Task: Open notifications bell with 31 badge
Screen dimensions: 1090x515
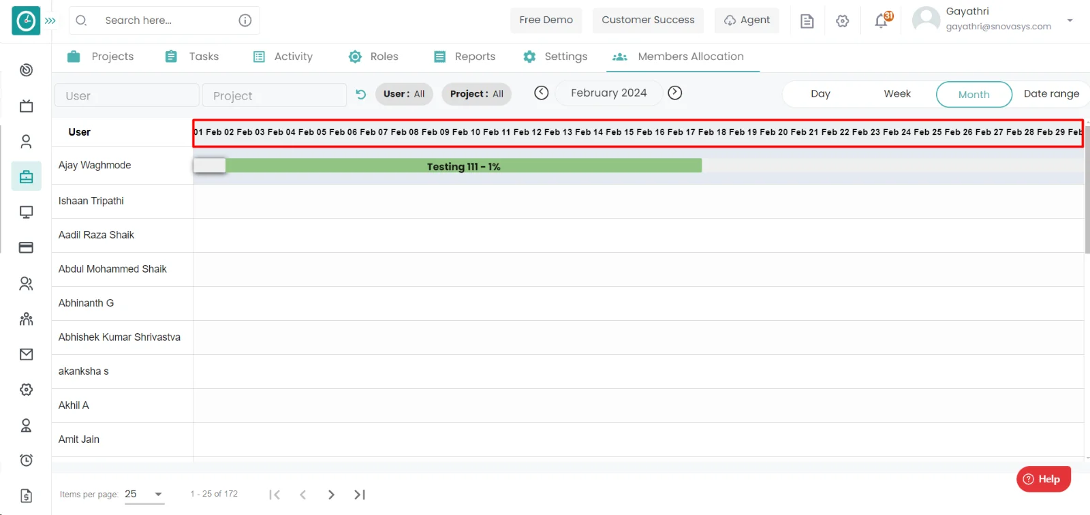Action: click(x=882, y=20)
